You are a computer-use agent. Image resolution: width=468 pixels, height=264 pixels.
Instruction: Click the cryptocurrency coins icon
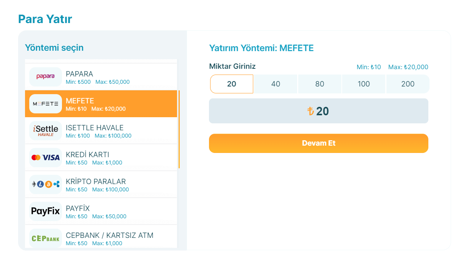pyautogui.click(x=45, y=184)
